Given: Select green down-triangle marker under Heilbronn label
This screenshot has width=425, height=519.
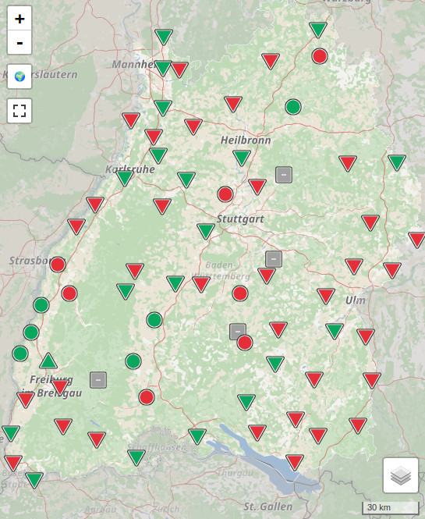Looking at the screenshot, I should (x=242, y=158).
